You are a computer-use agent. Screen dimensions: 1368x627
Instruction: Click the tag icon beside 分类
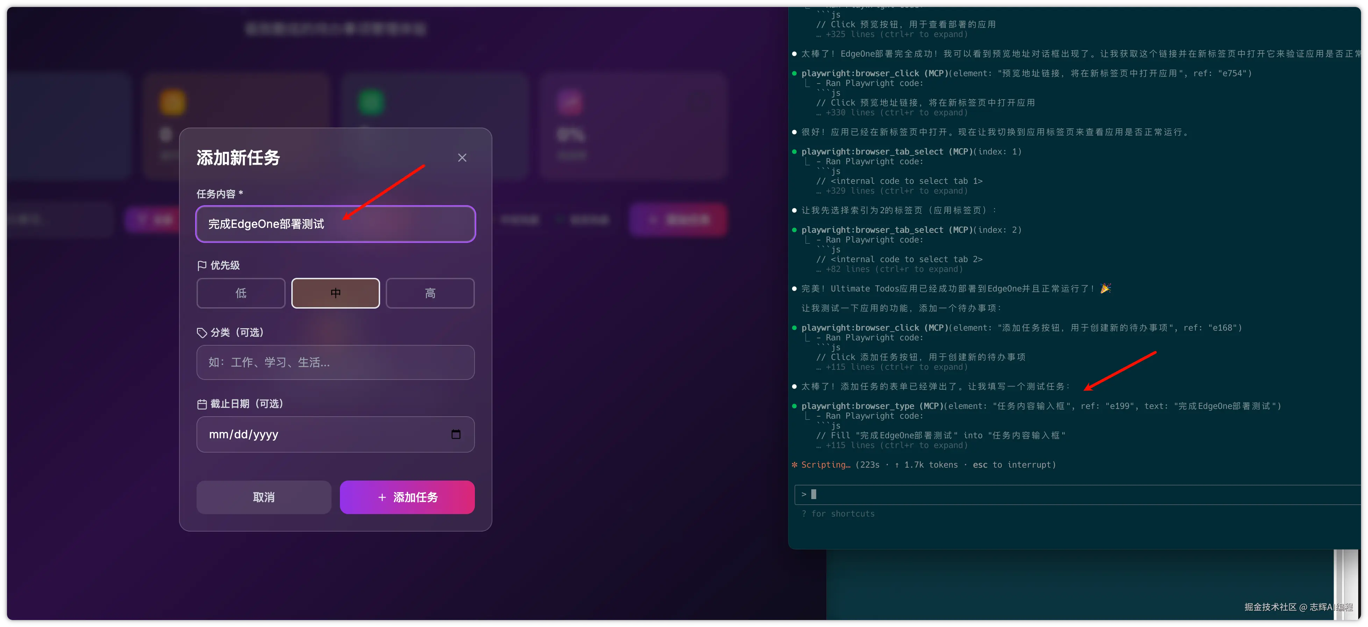[202, 333]
